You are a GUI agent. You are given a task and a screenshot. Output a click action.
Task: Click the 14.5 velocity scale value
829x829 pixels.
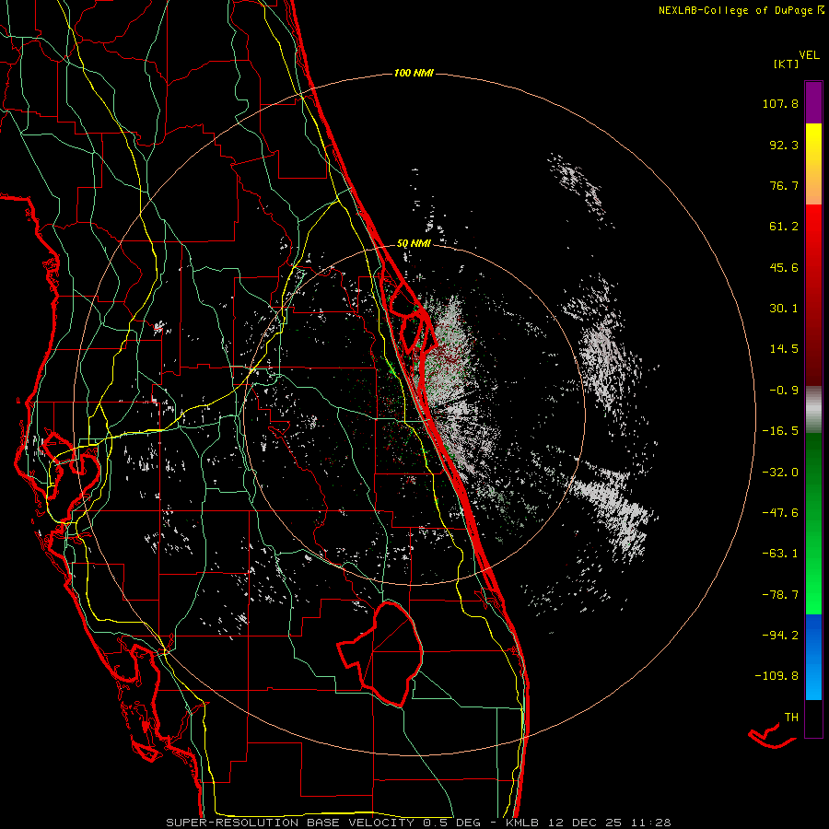[x=784, y=349]
